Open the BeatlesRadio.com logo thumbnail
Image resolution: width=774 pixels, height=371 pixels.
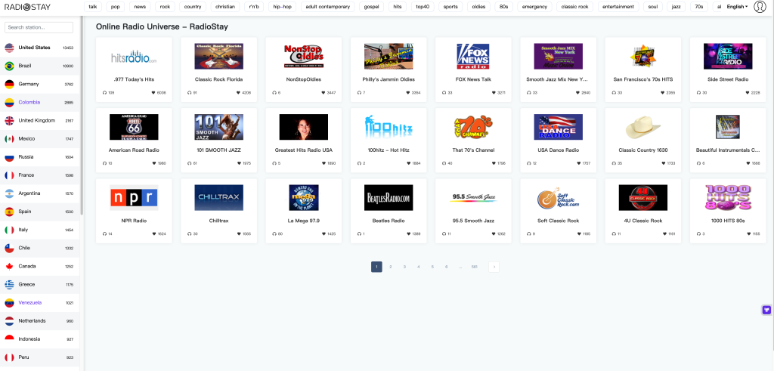(x=389, y=197)
